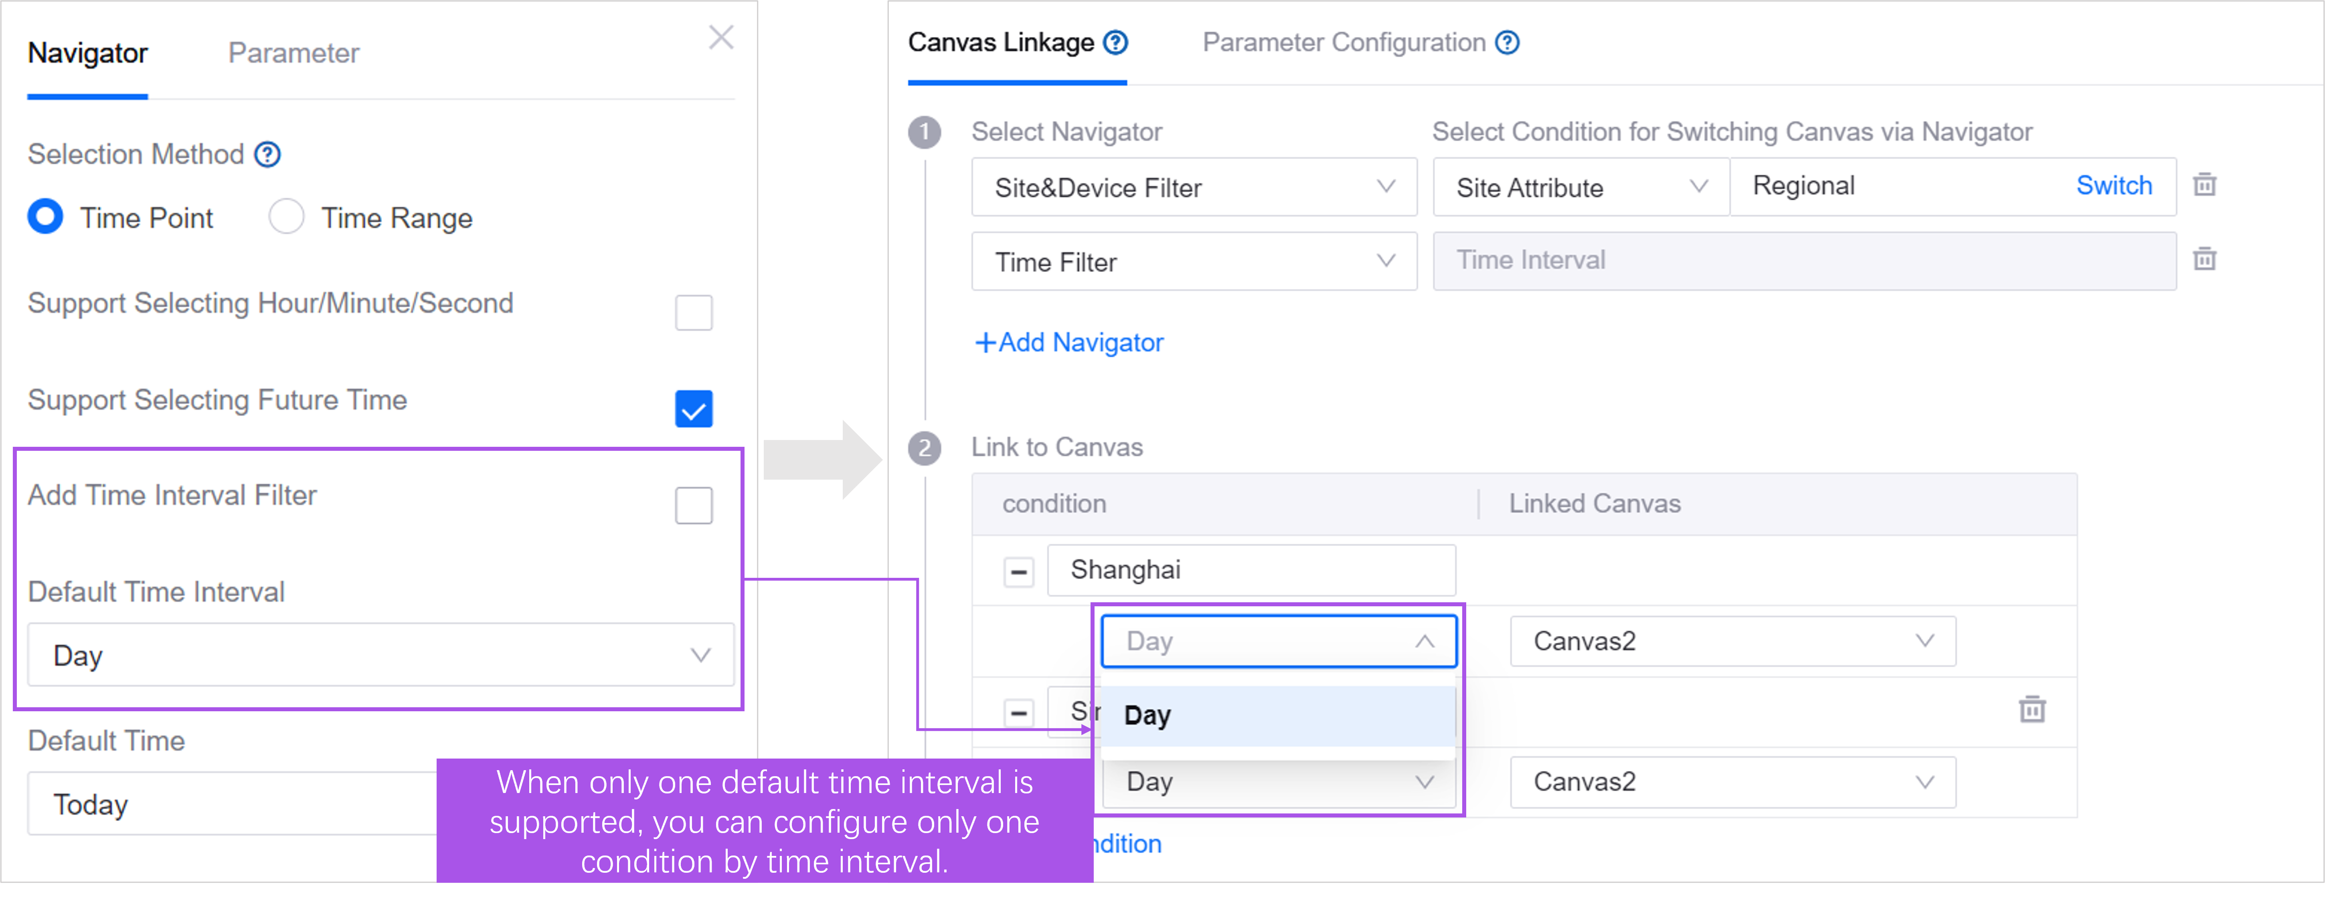Click the Add Navigator link
This screenshot has width=2325, height=900.
pyautogui.click(x=1070, y=343)
